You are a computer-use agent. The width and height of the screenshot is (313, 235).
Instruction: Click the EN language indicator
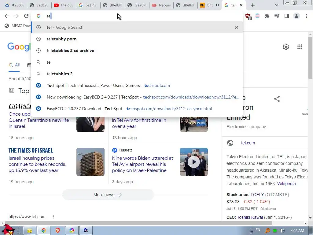click(258, 230)
